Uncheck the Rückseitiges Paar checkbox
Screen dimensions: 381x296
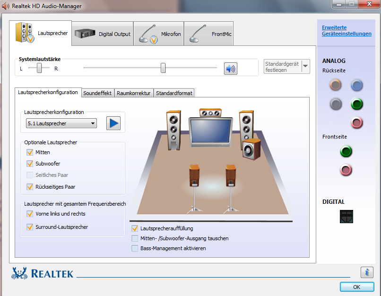coord(30,187)
